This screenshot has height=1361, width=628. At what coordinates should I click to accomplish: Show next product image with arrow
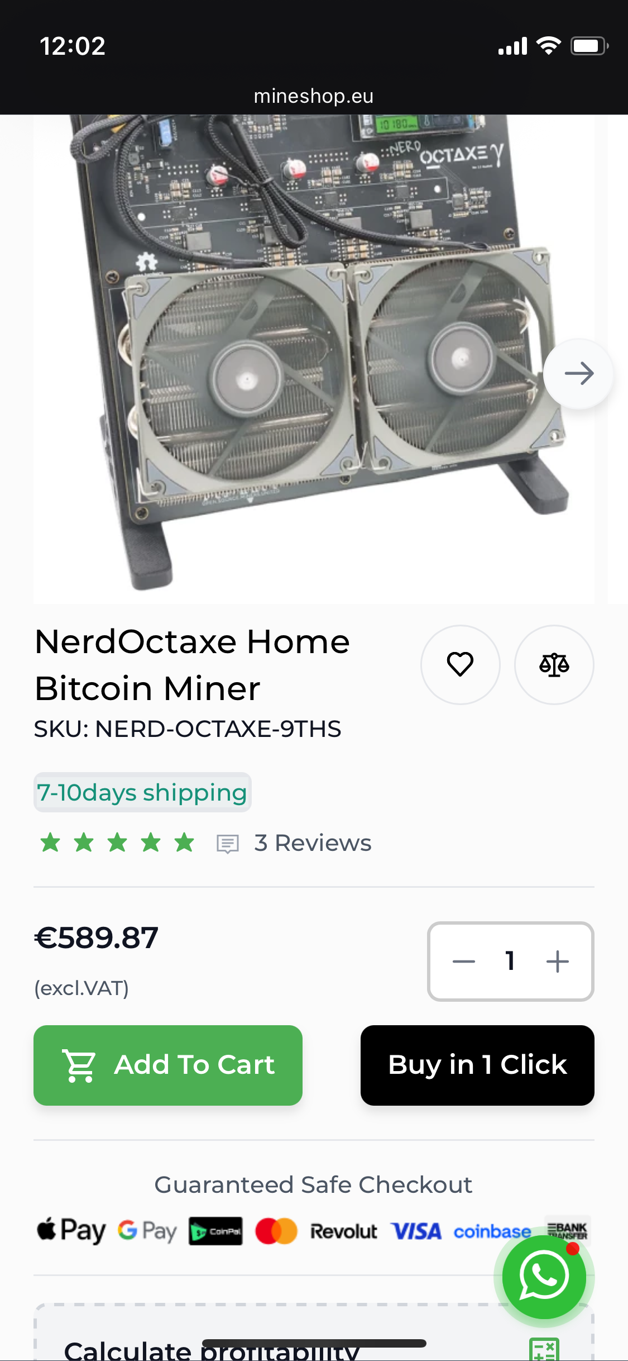[579, 373]
